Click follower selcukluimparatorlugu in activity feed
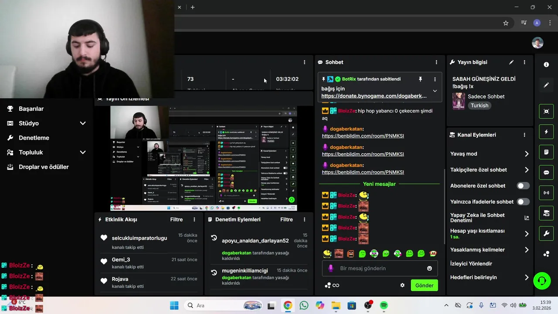Screen dimensions: 558x314 pos(139,238)
